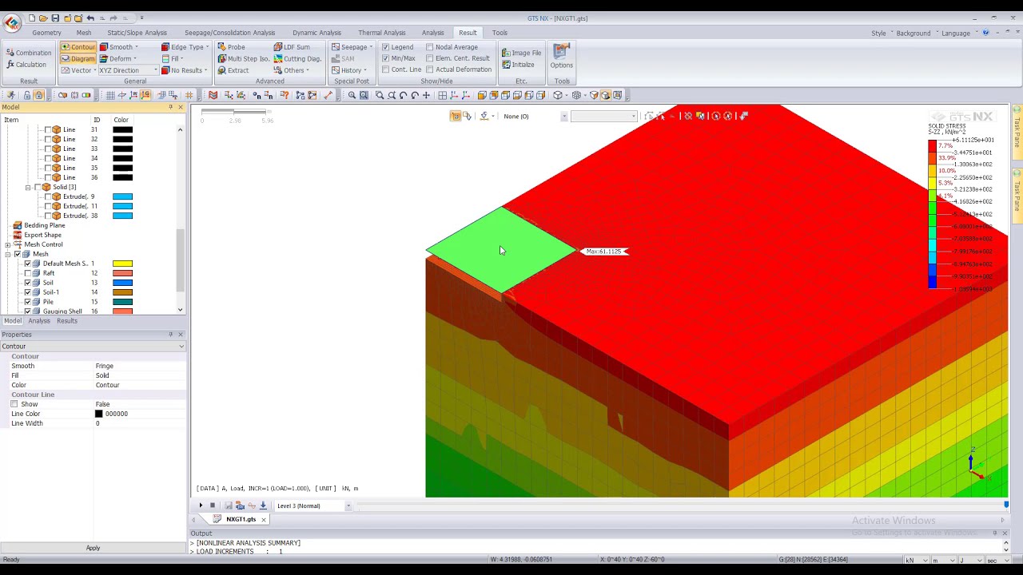
Task: Open the result Options icon
Action: (561, 51)
